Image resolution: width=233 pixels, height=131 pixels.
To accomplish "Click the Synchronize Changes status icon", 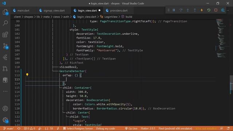I will point(19,128).
